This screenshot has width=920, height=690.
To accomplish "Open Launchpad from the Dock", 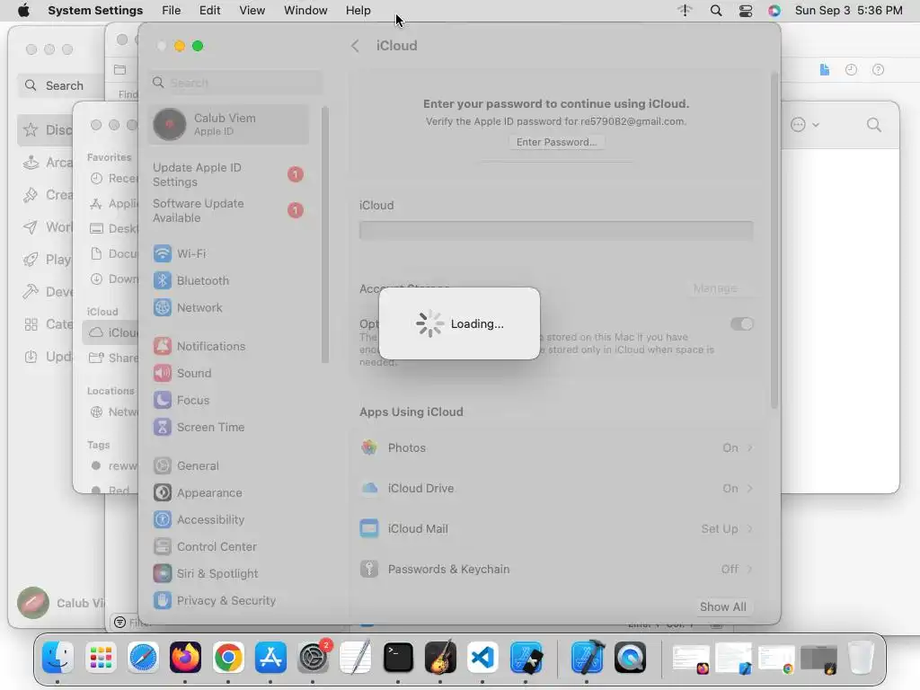I will click(x=101, y=657).
